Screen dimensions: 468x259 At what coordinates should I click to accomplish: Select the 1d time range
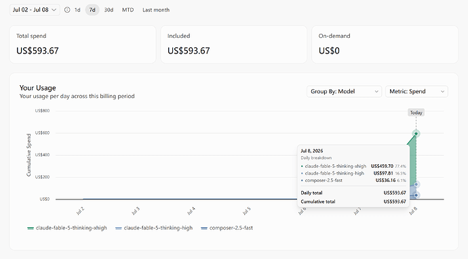77,10
